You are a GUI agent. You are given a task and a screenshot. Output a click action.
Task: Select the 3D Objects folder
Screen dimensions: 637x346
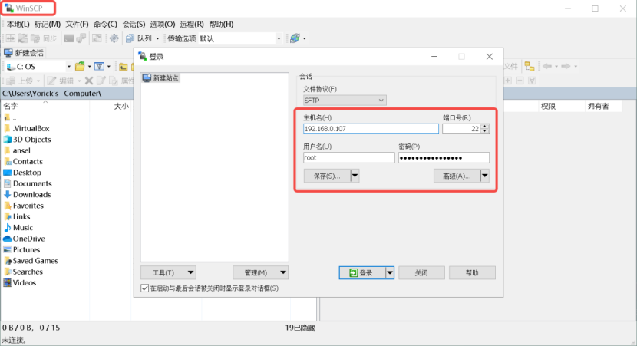point(27,140)
